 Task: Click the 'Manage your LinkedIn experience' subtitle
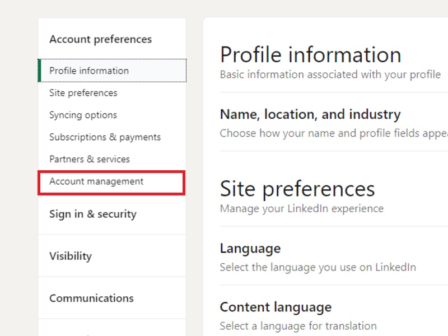pyautogui.click(x=301, y=208)
